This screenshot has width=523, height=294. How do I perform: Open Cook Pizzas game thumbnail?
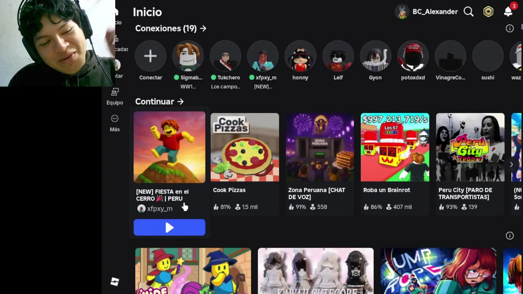tap(245, 147)
